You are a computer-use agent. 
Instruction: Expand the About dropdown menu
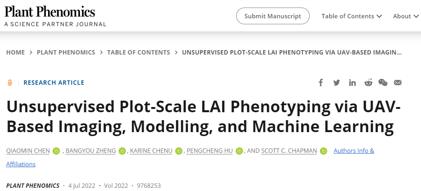click(x=405, y=16)
